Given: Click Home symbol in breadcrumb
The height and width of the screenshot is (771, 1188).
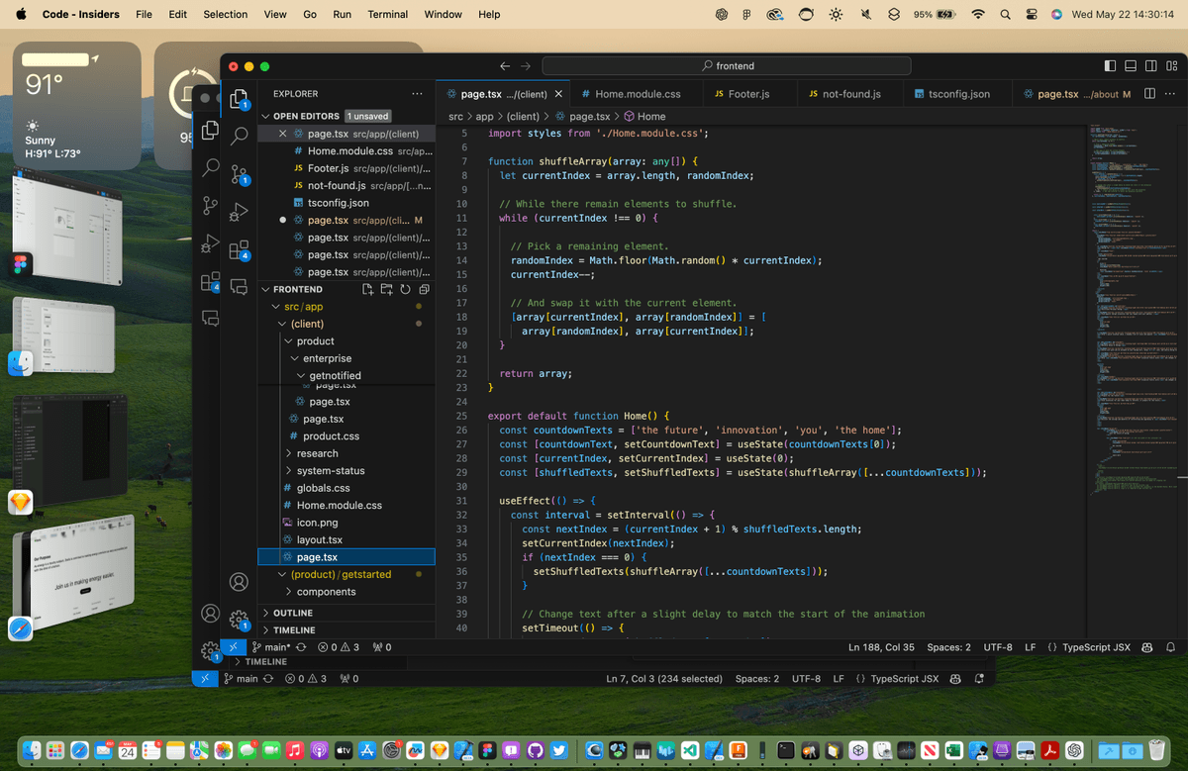Looking at the screenshot, I should coord(644,116).
